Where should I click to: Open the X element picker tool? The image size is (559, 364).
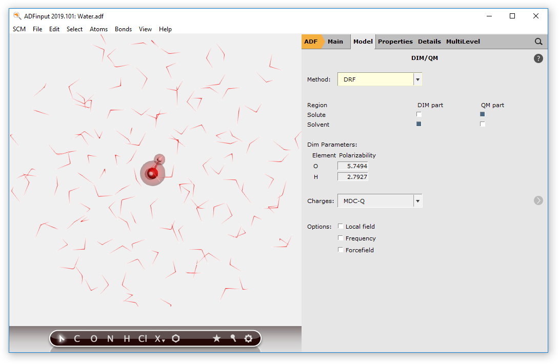(x=159, y=339)
